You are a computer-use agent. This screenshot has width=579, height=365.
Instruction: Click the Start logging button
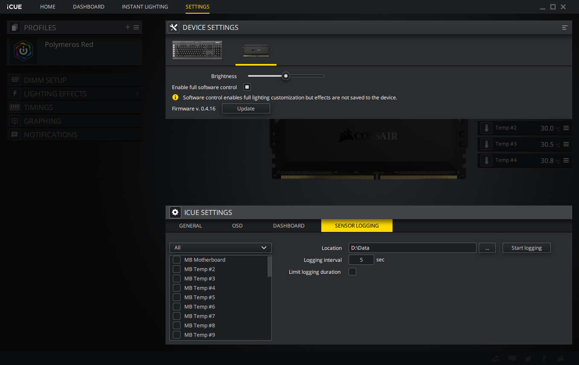pyautogui.click(x=527, y=248)
